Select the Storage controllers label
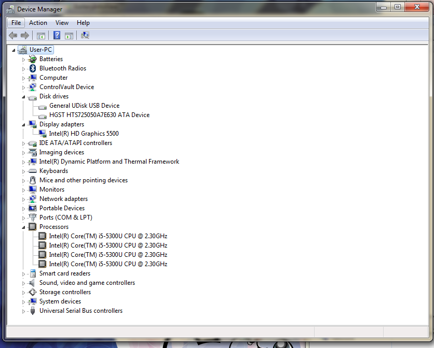This screenshot has height=348, width=434. click(x=65, y=292)
